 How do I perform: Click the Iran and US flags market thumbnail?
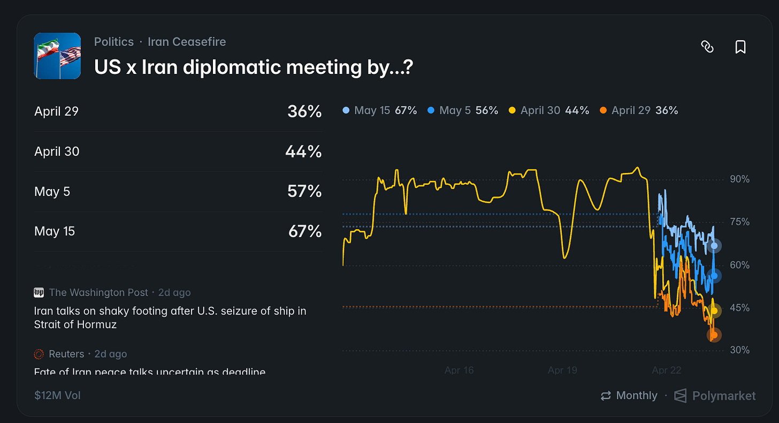[57, 56]
